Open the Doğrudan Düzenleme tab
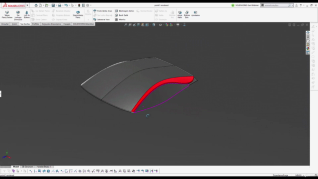318x179 pixels. (x=51, y=24)
